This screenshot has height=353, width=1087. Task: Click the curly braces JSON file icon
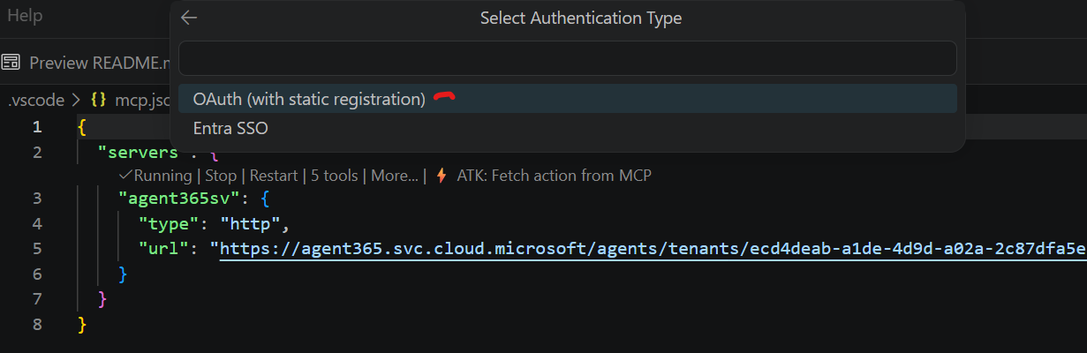point(99,100)
